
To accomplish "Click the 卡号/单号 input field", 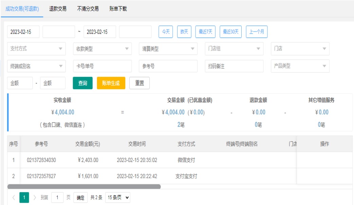I will point(102,66).
